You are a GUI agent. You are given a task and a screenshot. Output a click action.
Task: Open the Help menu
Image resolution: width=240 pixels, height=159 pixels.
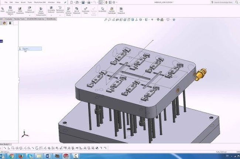point(58,3)
